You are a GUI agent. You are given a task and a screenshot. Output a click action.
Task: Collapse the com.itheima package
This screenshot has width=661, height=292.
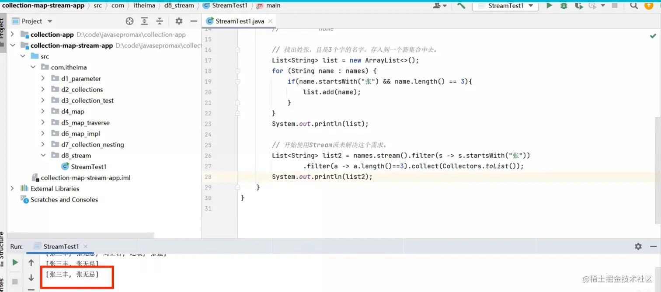click(x=33, y=67)
